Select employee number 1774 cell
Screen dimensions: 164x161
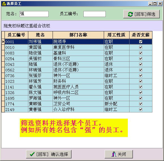click(16, 104)
